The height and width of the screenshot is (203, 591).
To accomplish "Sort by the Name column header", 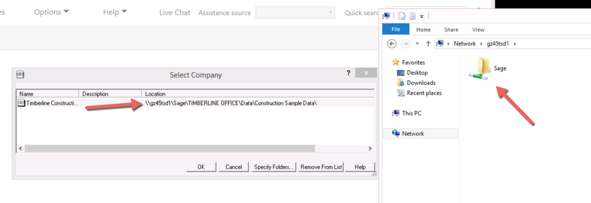I will 47,94.
